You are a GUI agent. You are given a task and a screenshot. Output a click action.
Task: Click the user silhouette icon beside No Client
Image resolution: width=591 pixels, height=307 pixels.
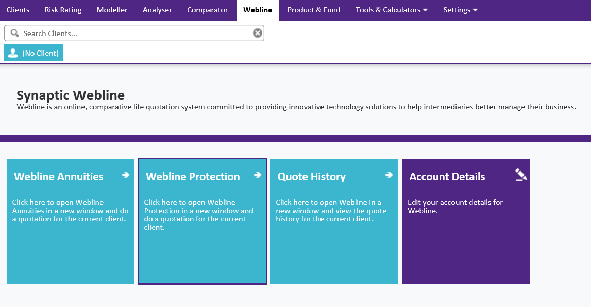(x=13, y=53)
